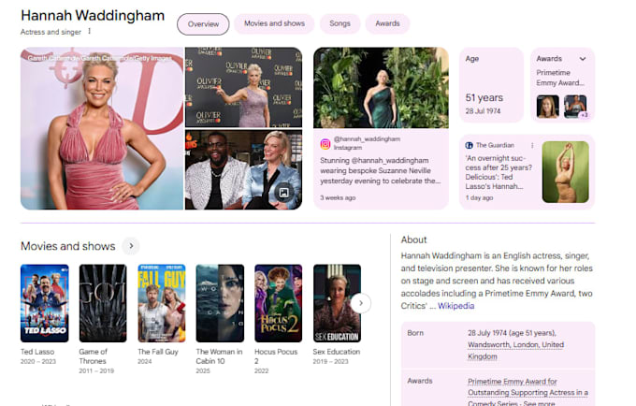Click the Instagram logo icon
This screenshot has width=636, height=406.
(x=325, y=143)
